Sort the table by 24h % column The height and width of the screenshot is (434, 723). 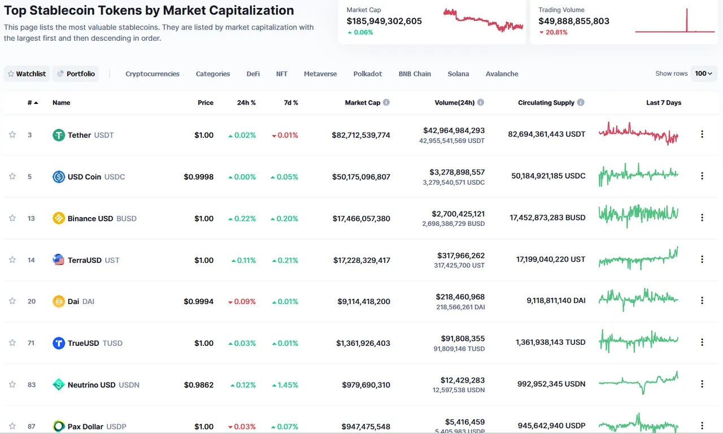tap(246, 103)
